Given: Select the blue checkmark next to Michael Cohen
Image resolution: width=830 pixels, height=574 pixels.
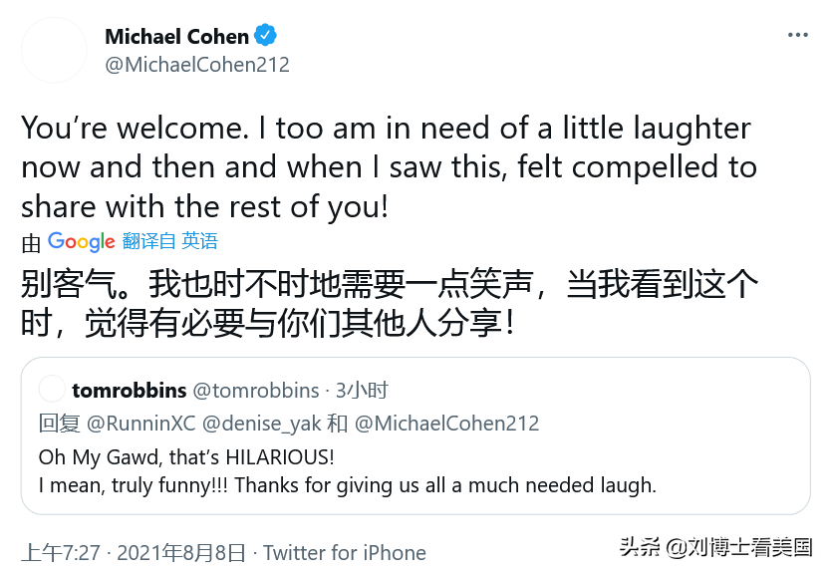Looking at the screenshot, I should pos(263,35).
